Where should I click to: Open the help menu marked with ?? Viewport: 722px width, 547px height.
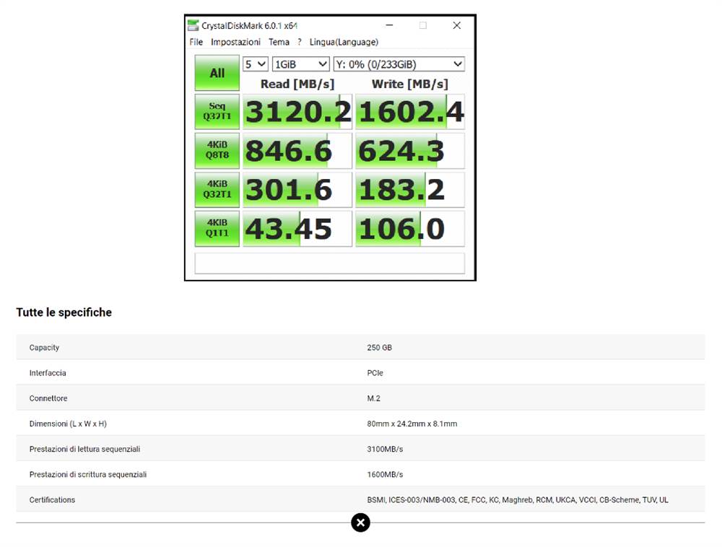coord(299,42)
